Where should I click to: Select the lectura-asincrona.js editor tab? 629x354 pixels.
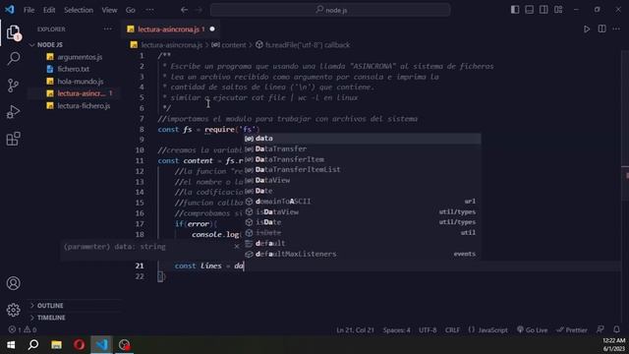171,29
